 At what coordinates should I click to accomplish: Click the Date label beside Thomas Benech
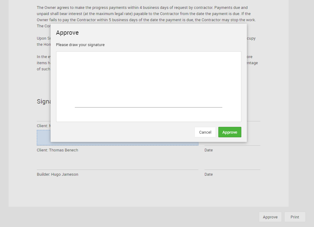click(209, 150)
